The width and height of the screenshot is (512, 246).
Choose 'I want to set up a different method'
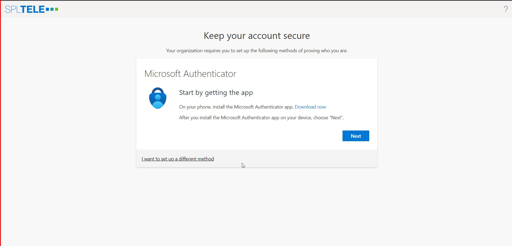178,159
